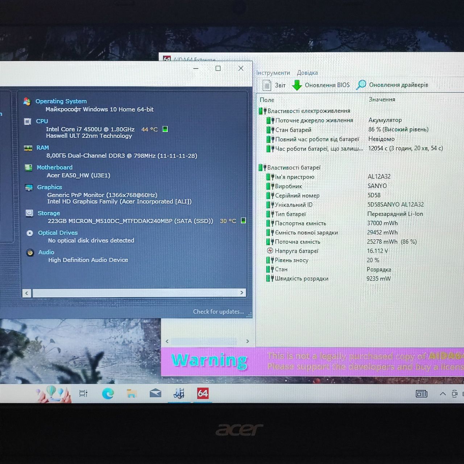Open the CPU section link in Speccy
This screenshot has width=464, height=464.
coord(42,121)
